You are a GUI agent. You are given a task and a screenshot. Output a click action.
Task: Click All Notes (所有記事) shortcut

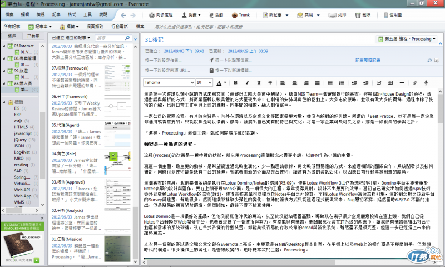point(12,27)
